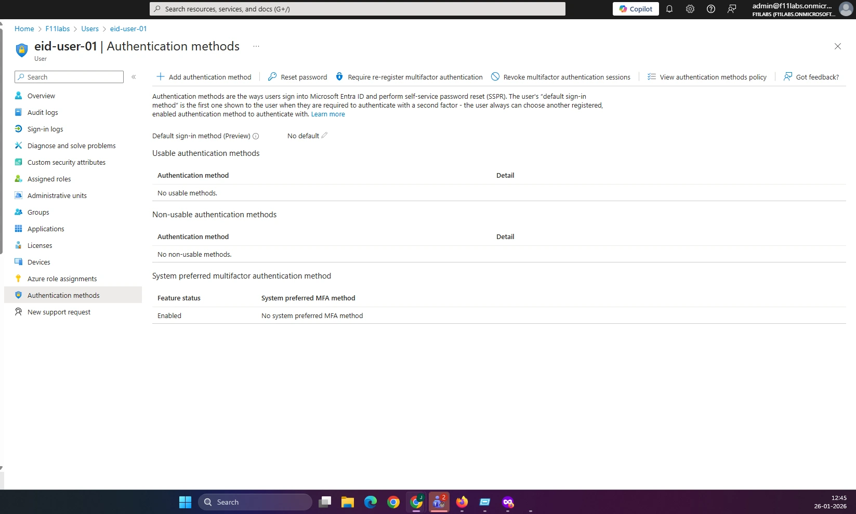The width and height of the screenshot is (856, 514).
Task: Select Require re-register multifactor authentication
Action: 409,77
